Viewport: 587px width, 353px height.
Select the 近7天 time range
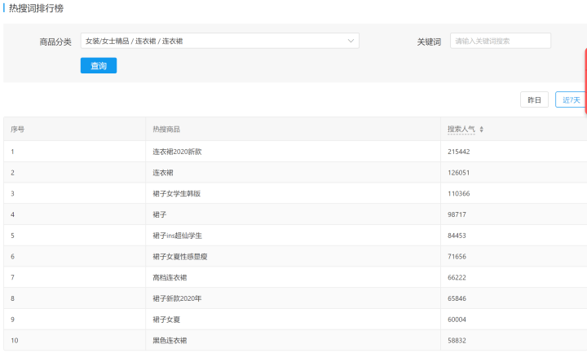pyautogui.click(x=570, y=99)
